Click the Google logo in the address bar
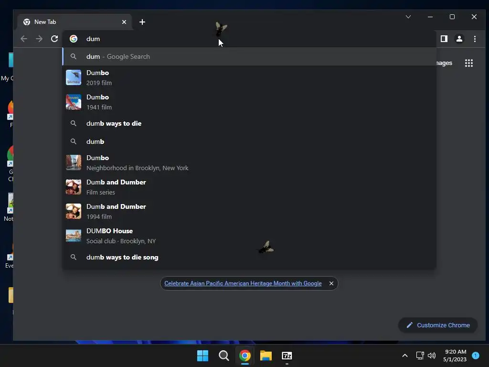This screenshot has height=367, width=489. point(74,39)
